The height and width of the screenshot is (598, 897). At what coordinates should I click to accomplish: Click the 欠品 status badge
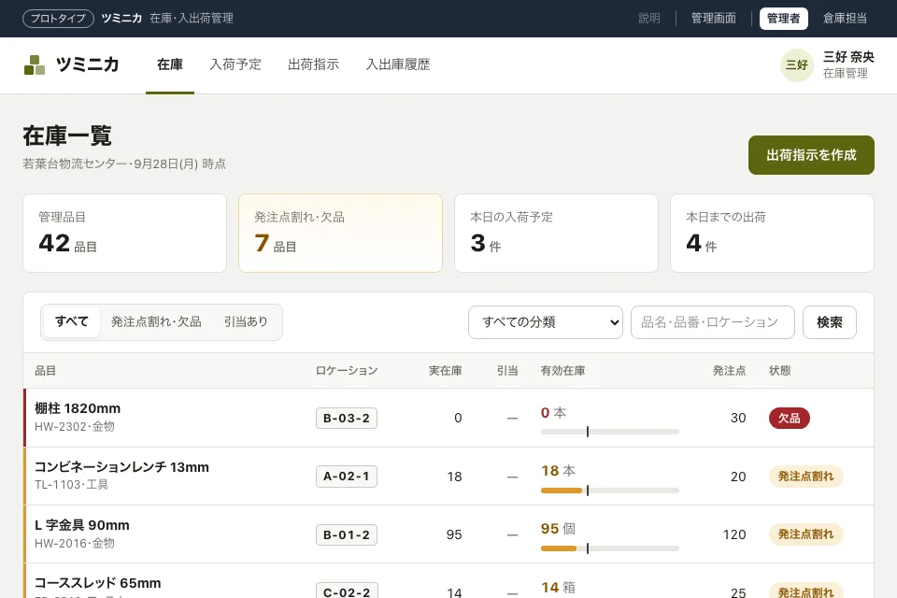click(789, 419)
